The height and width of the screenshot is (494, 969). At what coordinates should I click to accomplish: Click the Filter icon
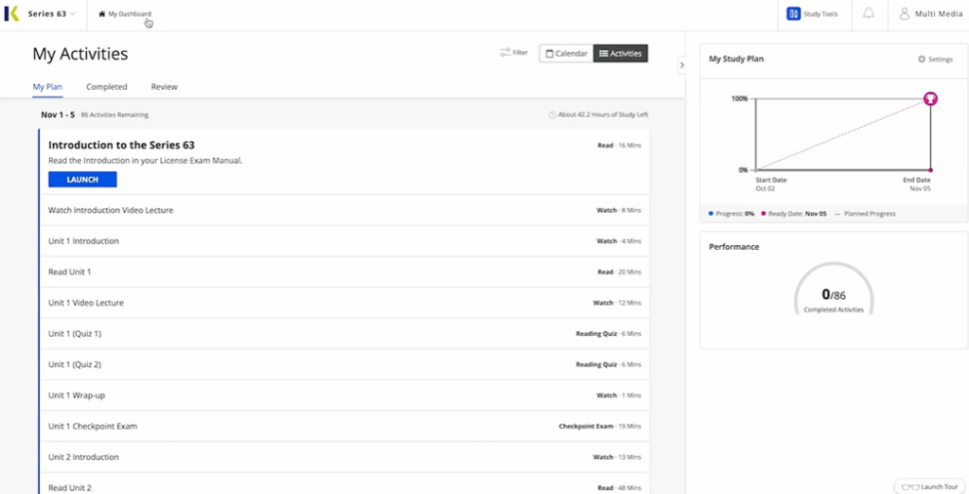(506, 53)
